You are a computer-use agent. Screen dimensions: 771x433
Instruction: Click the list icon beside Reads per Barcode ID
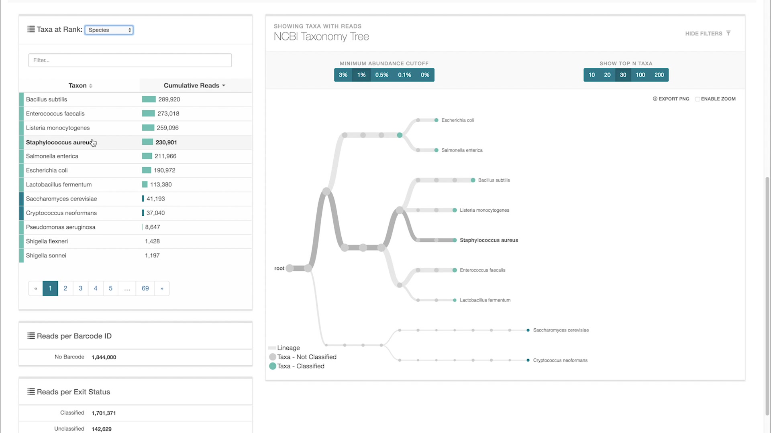coord(30,336)
